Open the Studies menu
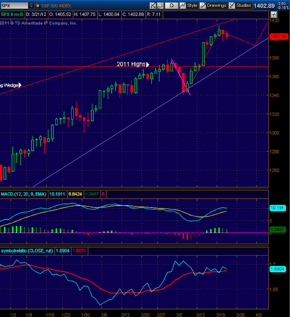290x317 pixels. (240, 5)
